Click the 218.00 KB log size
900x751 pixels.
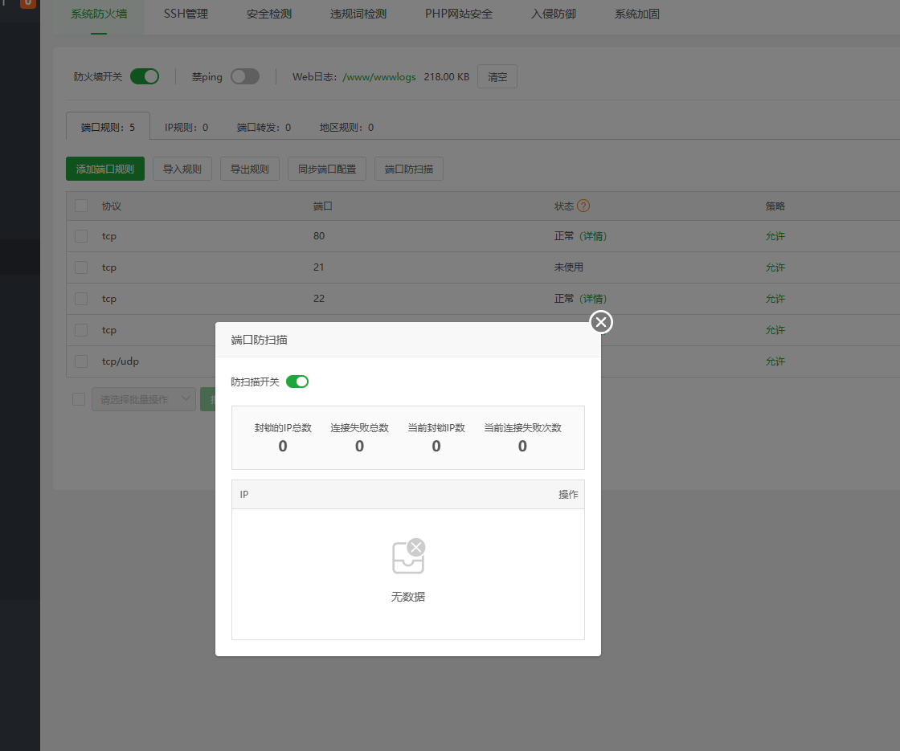pos(447,77)
